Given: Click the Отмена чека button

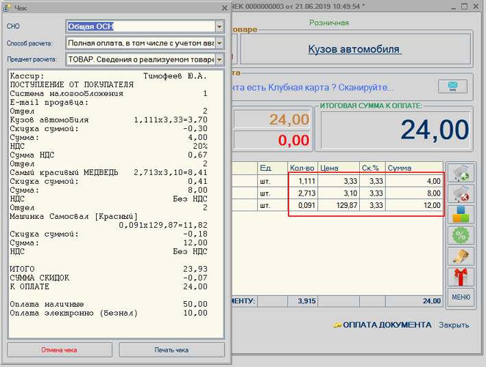Looking at the screenshot, I should point(60,350).
